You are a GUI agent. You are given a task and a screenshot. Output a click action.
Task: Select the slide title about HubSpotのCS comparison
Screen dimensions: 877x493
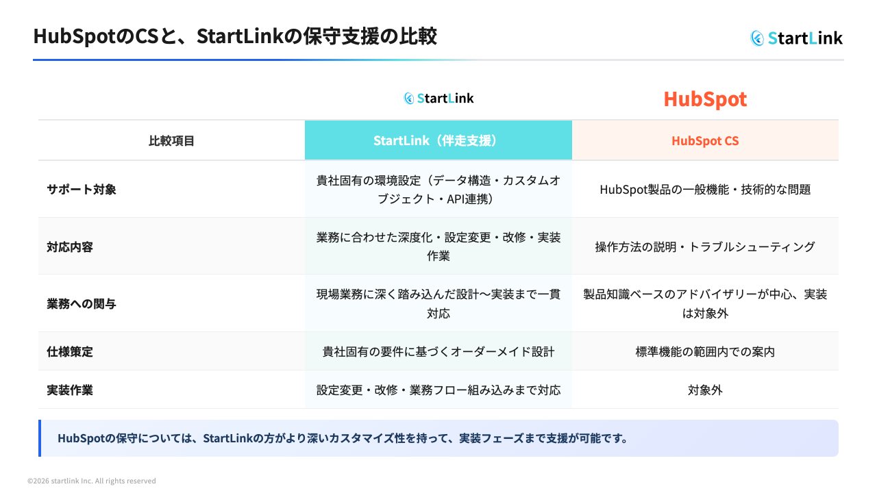click(x=234, y=36)
